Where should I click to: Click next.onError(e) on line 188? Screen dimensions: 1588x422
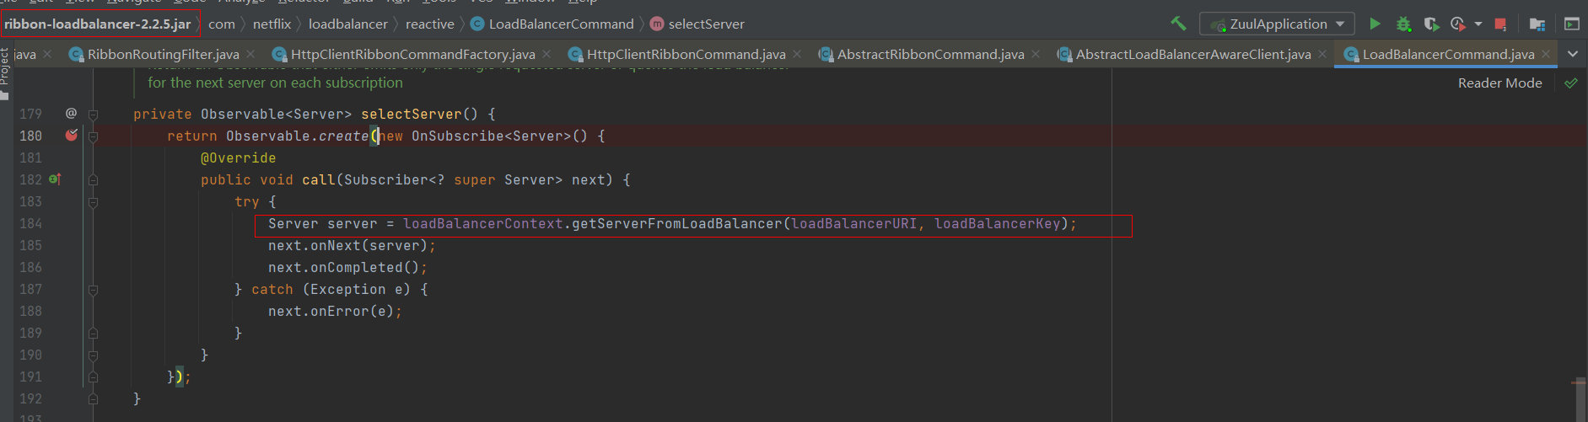point(331,311)
